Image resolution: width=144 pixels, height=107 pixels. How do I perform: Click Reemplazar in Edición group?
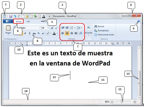(x=102, y=30)
